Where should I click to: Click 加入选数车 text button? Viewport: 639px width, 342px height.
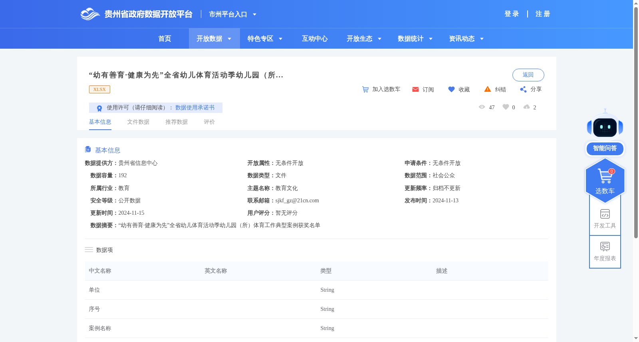(x=386, y=89)
